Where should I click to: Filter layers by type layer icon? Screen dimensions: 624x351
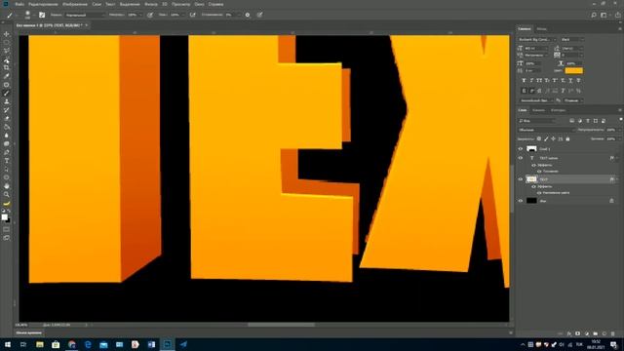(x=588, y=121)
